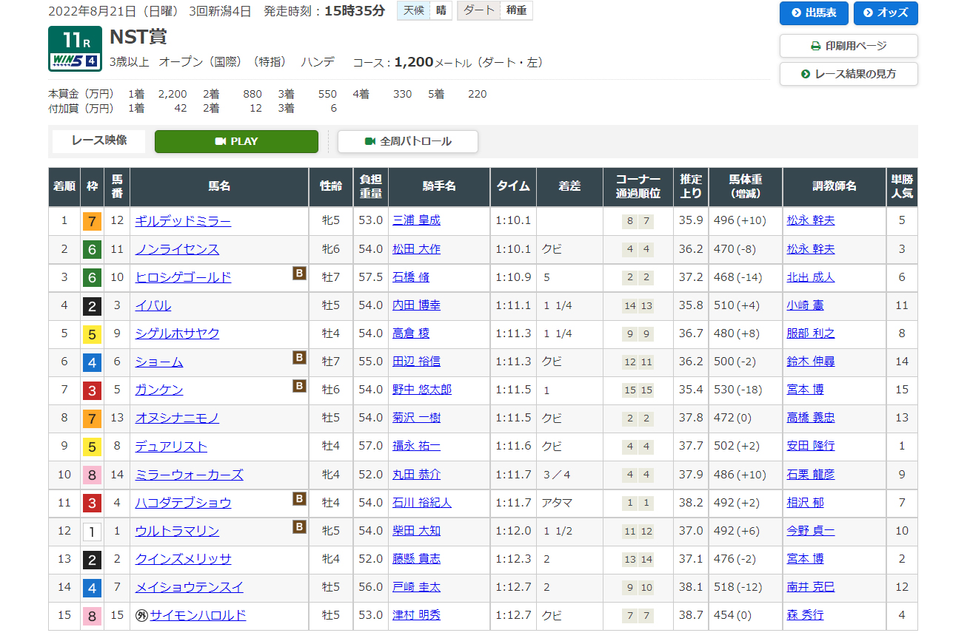Click blinker B icon for ショーム

coord(299,358)
